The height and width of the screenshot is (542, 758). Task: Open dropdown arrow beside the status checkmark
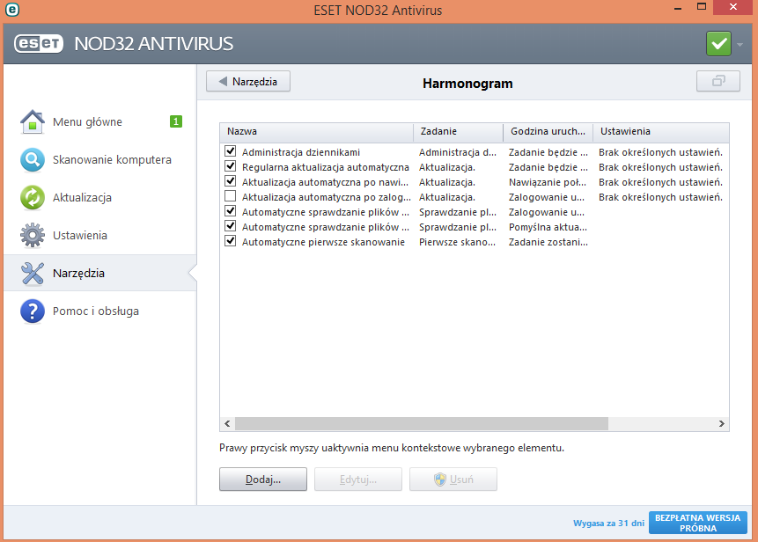click(x=740, y=45)
